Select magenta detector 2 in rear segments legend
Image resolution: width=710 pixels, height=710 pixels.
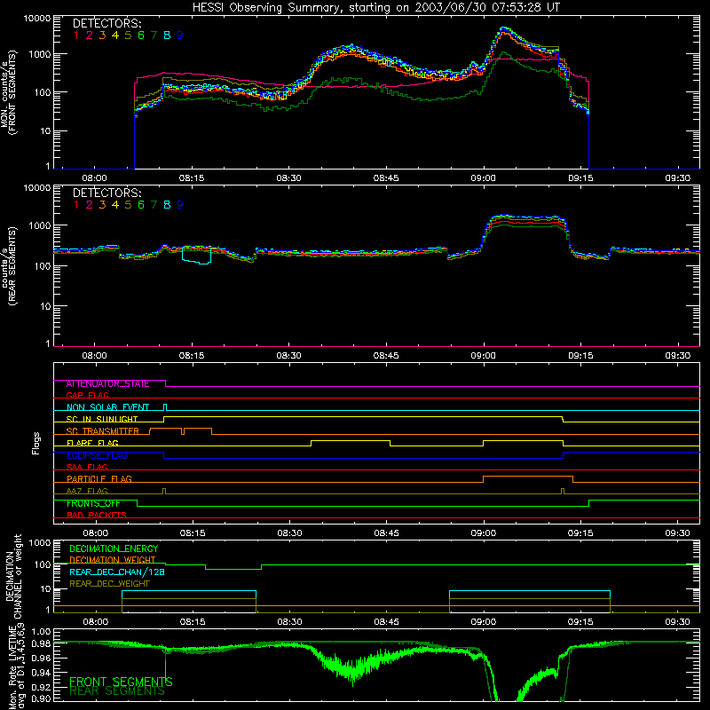click(90, 205)
